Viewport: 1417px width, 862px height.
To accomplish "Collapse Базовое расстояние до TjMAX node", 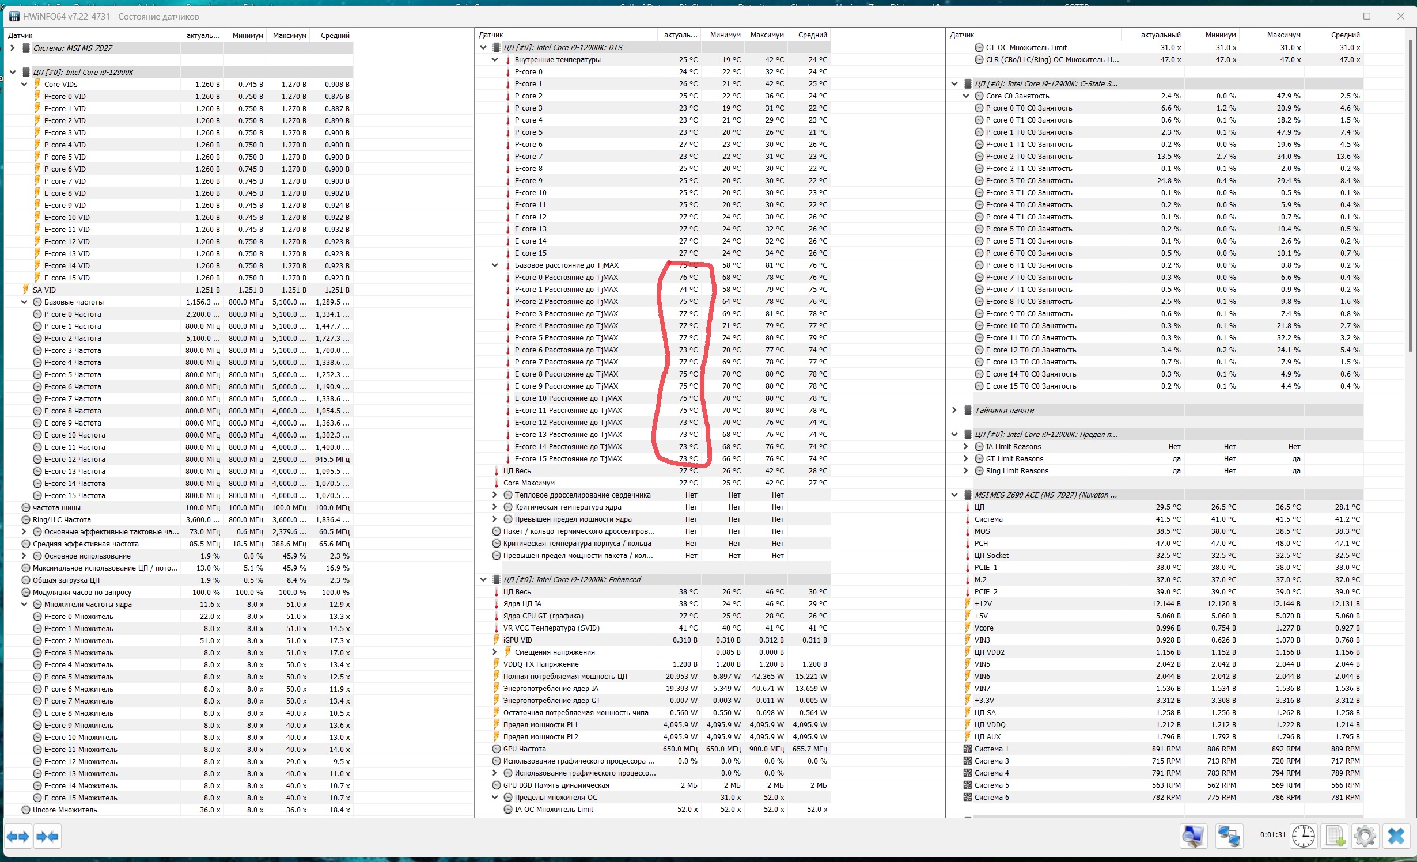I will pyautogui.click(x=495, y=265).
